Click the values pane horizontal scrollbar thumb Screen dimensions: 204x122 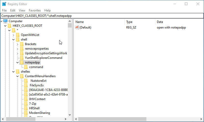click(112, 119)
